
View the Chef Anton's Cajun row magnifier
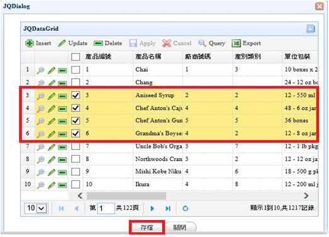click(x=40, y=108)
